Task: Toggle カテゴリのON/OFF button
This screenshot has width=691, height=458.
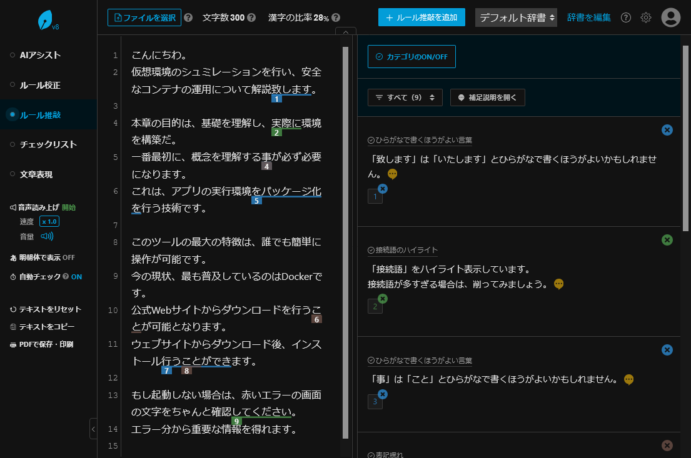Action: click(x=411, y=56)
